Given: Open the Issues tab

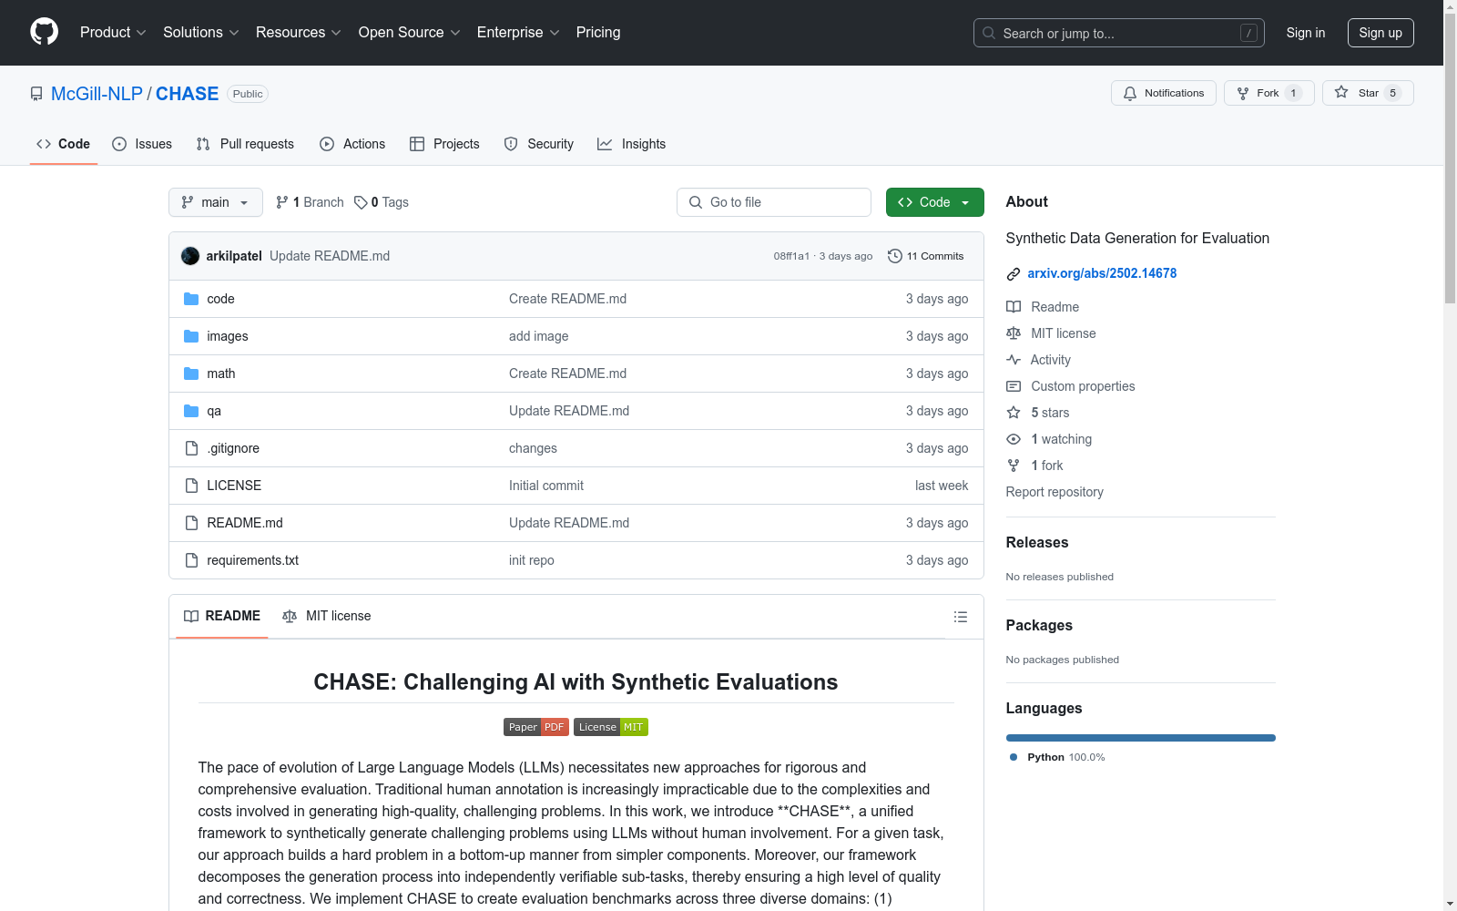Looking at the screenshot, I should coord(142,144).
